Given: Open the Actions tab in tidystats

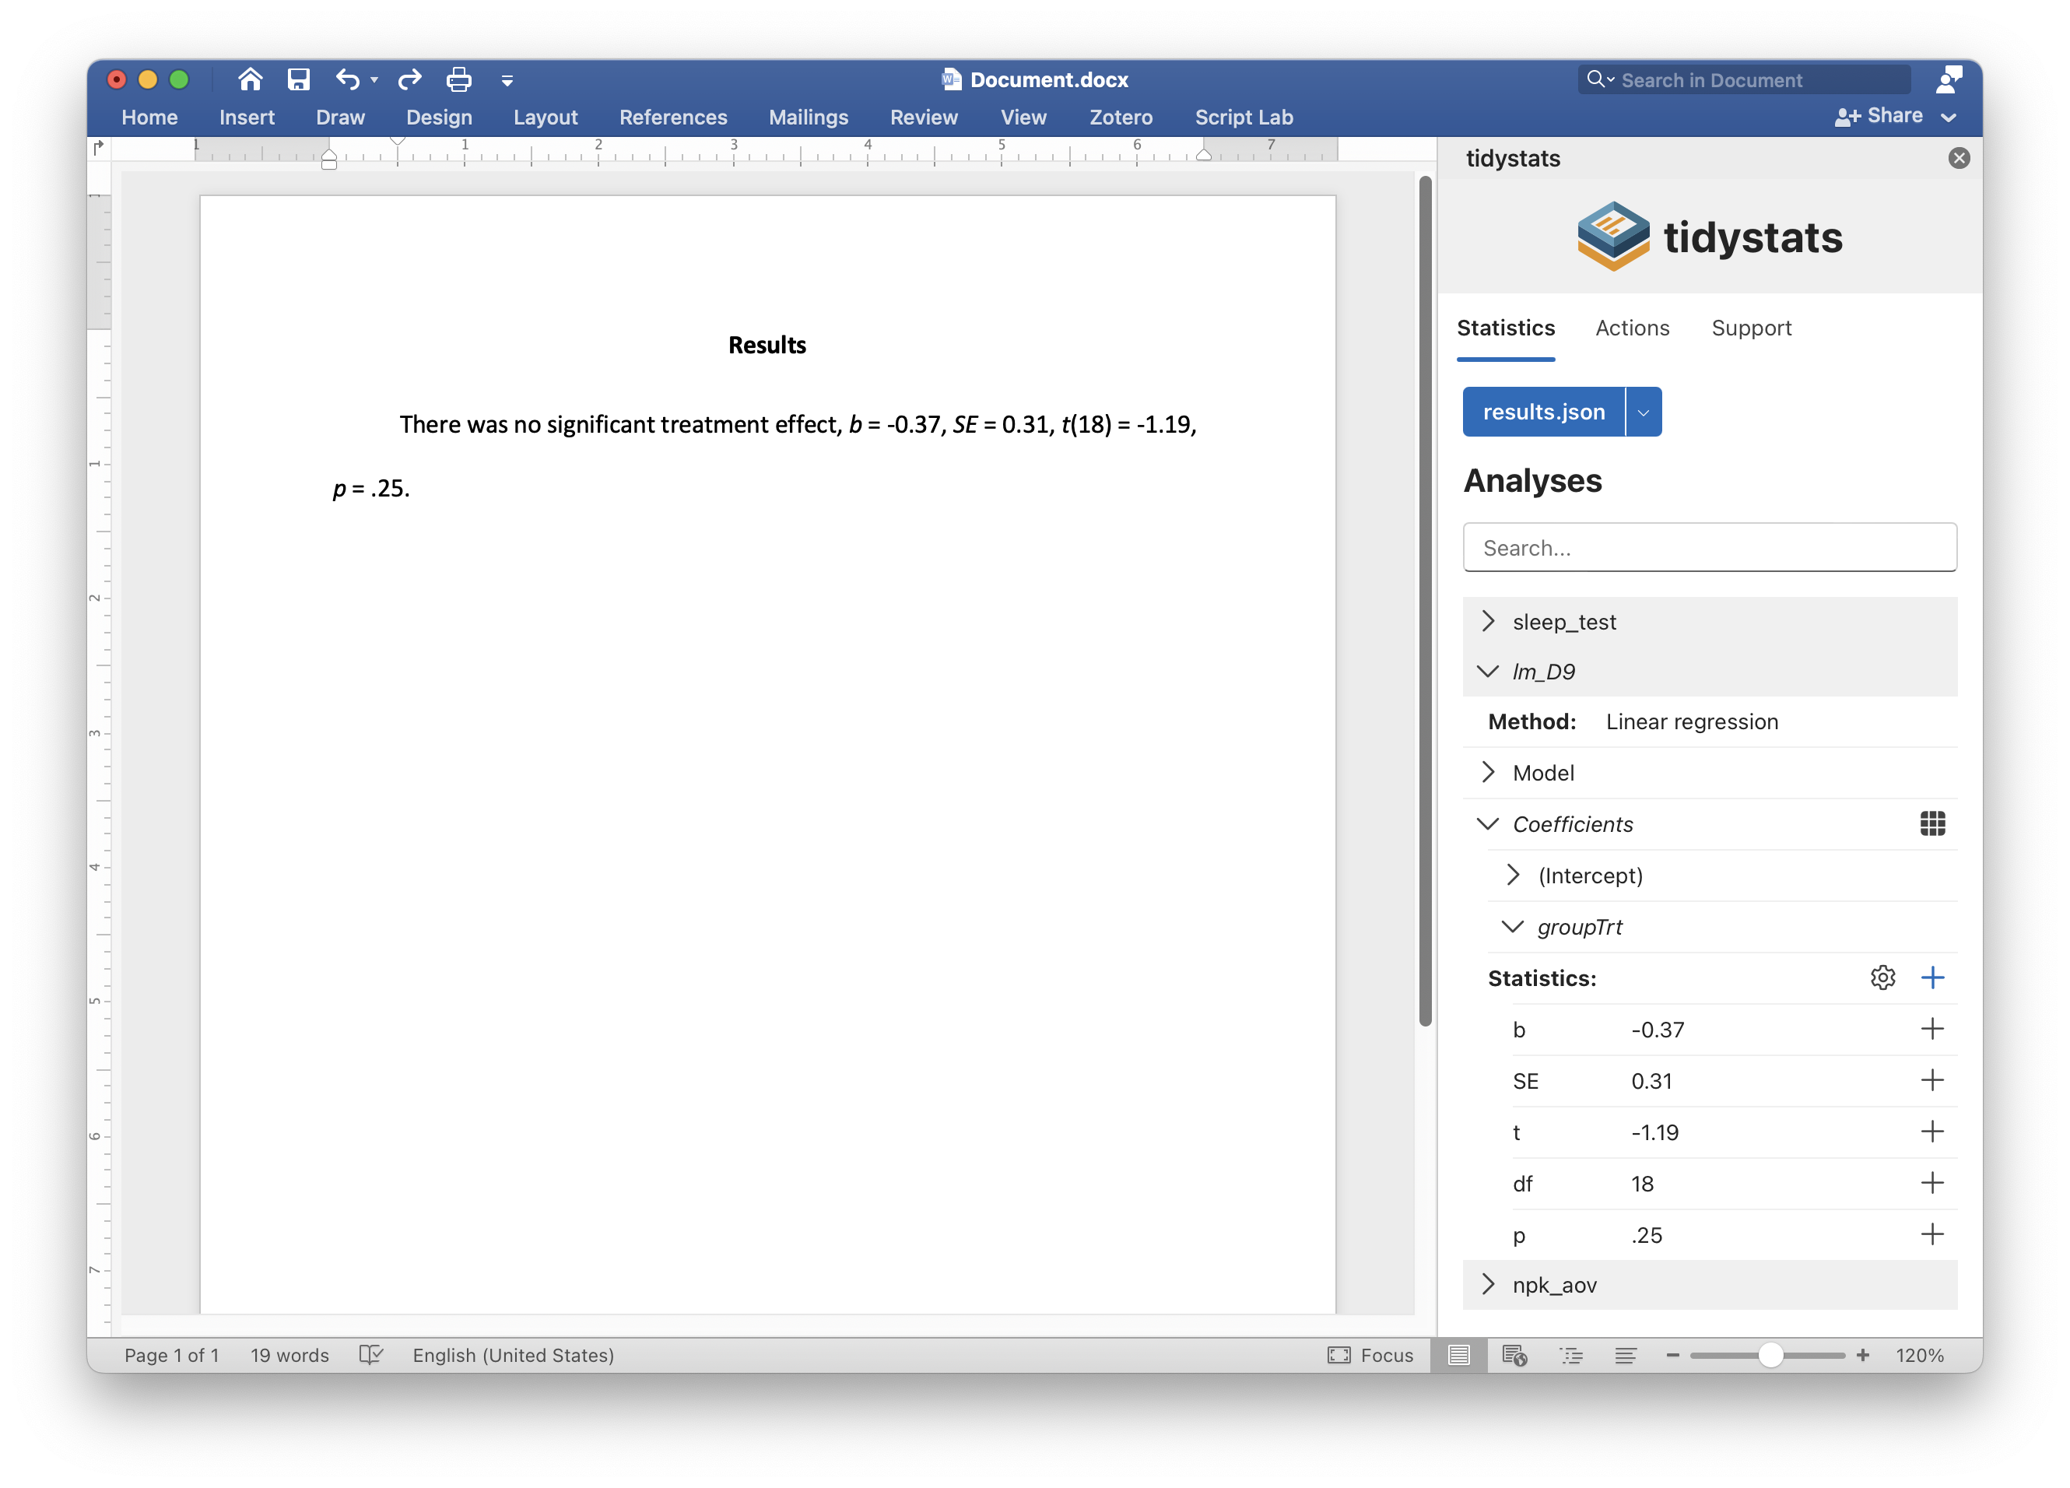Looking at the screenshot, I should pos(1632,328).
